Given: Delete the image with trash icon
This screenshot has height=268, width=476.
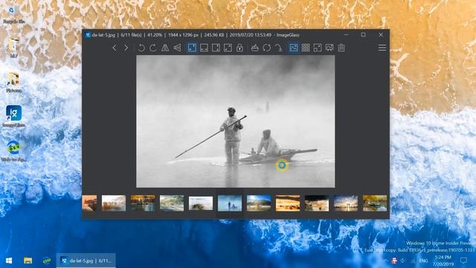Looking at the screenshot, I should [x=341, y=48].
